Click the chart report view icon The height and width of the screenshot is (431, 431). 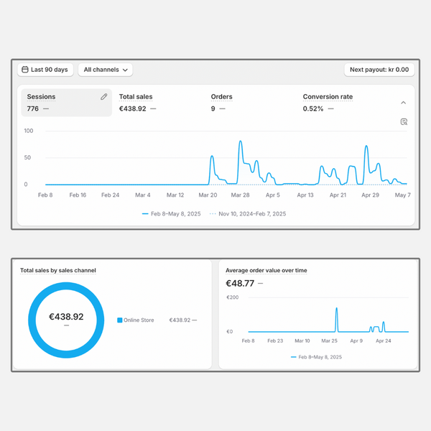(x=404, y=122)
